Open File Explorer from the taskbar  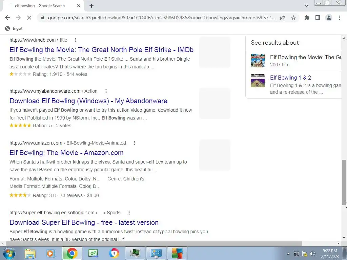coord(30,253)
